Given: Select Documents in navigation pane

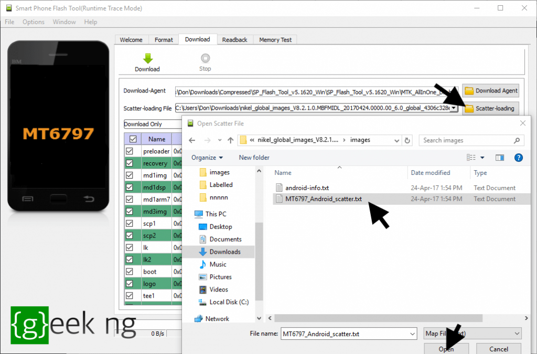Looking at the screenshot, I should (x=220, y=240).
